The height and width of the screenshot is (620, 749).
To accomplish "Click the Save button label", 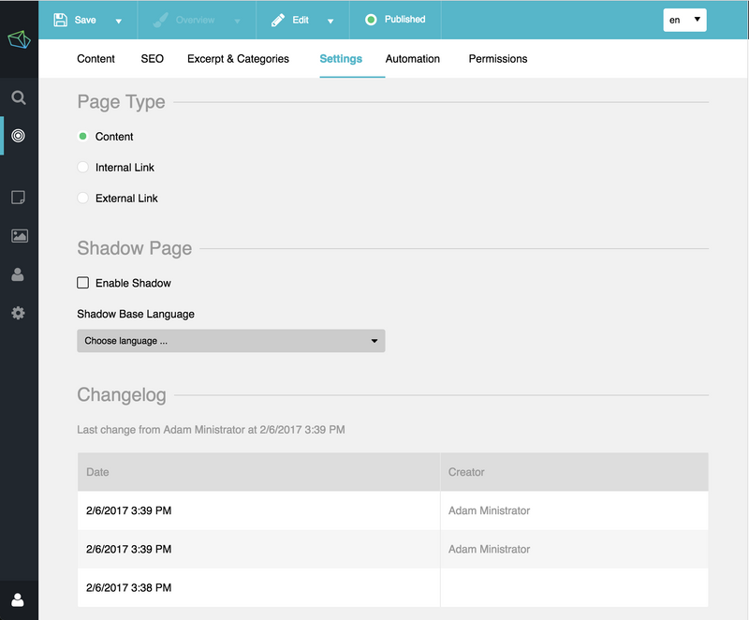I will (x=85, y=20).
